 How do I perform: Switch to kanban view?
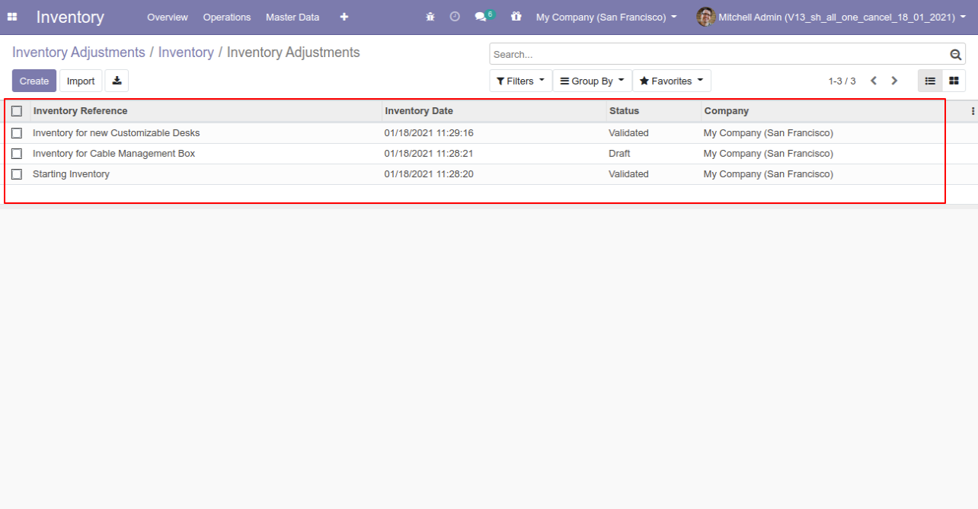[x=954, y=81]
